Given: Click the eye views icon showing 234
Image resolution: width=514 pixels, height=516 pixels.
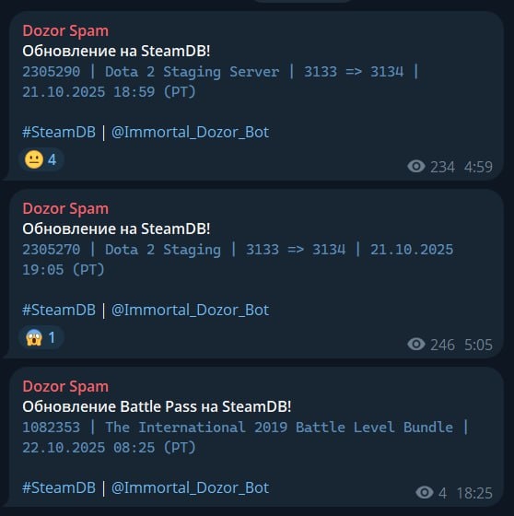Looking at the screenshot, I should 416,166.
